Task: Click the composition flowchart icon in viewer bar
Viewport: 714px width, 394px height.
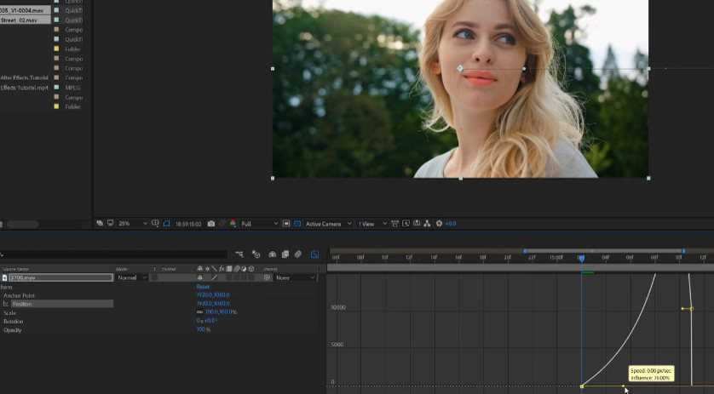Action: tap(428, 224)
